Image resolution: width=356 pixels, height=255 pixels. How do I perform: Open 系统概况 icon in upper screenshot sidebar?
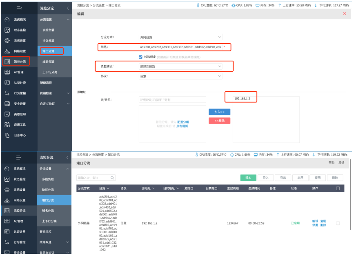(7, 20)
